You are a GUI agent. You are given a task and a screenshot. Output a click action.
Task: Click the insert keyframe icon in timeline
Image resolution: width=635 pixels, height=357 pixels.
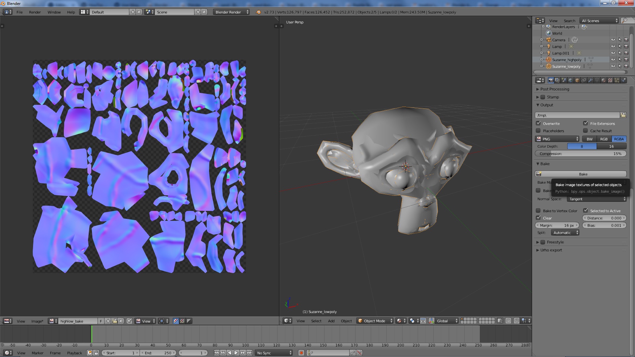[353, 353]
